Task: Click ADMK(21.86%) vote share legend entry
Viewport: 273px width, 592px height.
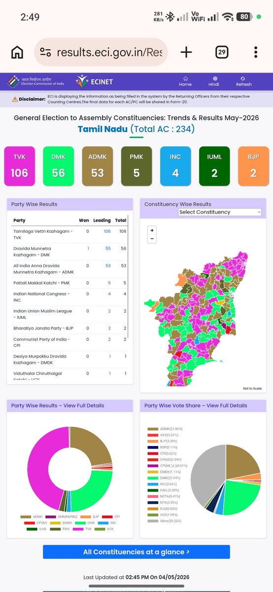Action: pyautogui.click(x=164, y=430)
